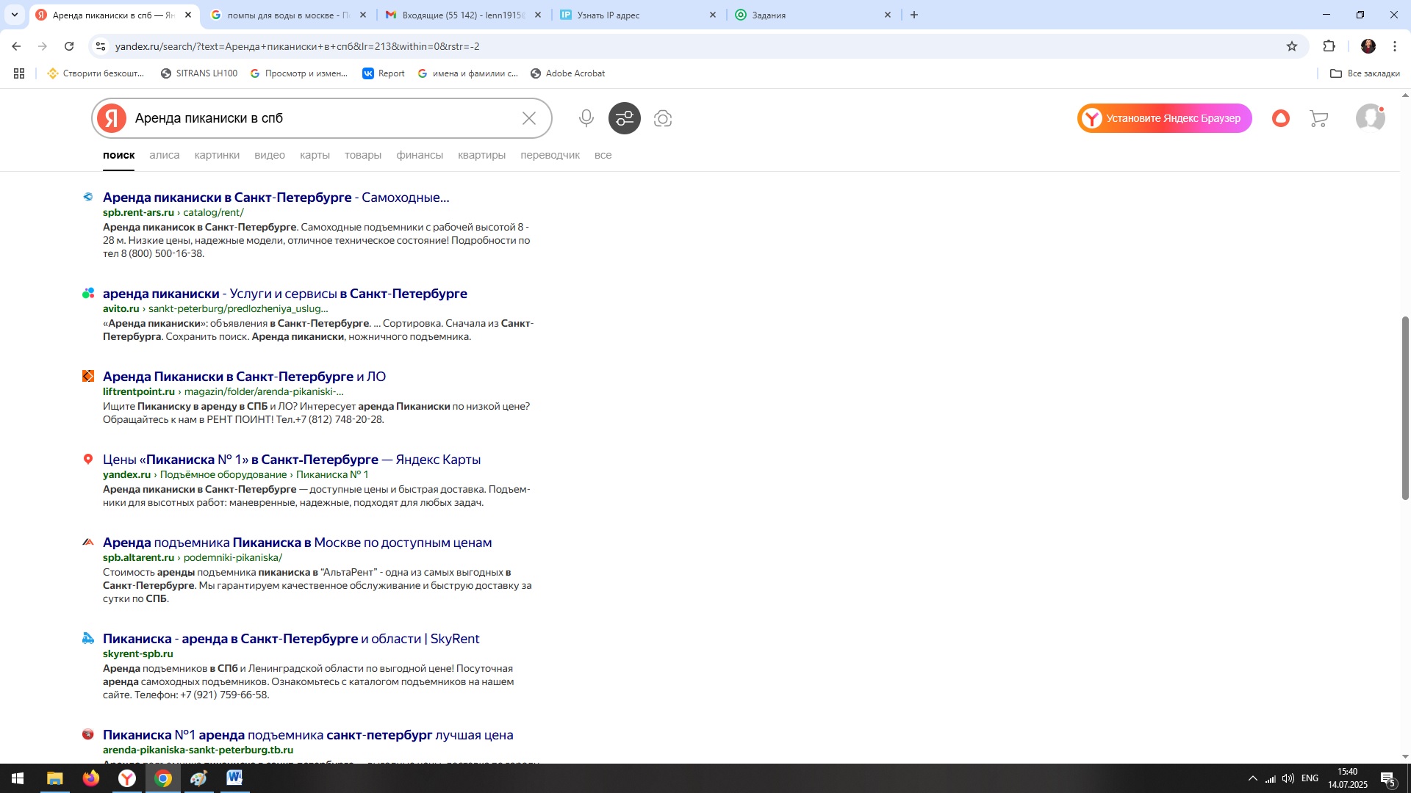
Task: Open Adobe Acrobat bookmark
Action: (x=567, y=73)
